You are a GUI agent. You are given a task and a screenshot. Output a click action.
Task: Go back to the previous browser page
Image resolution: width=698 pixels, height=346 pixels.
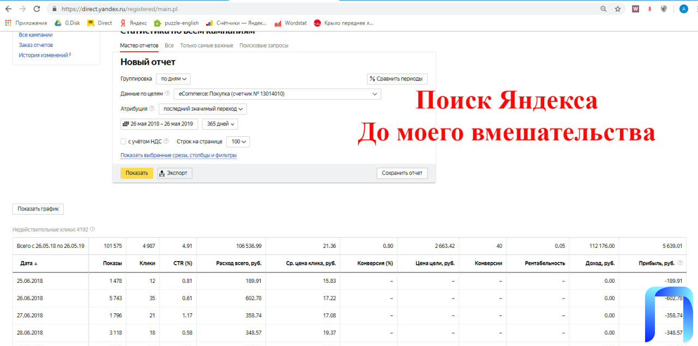(8, 9)
